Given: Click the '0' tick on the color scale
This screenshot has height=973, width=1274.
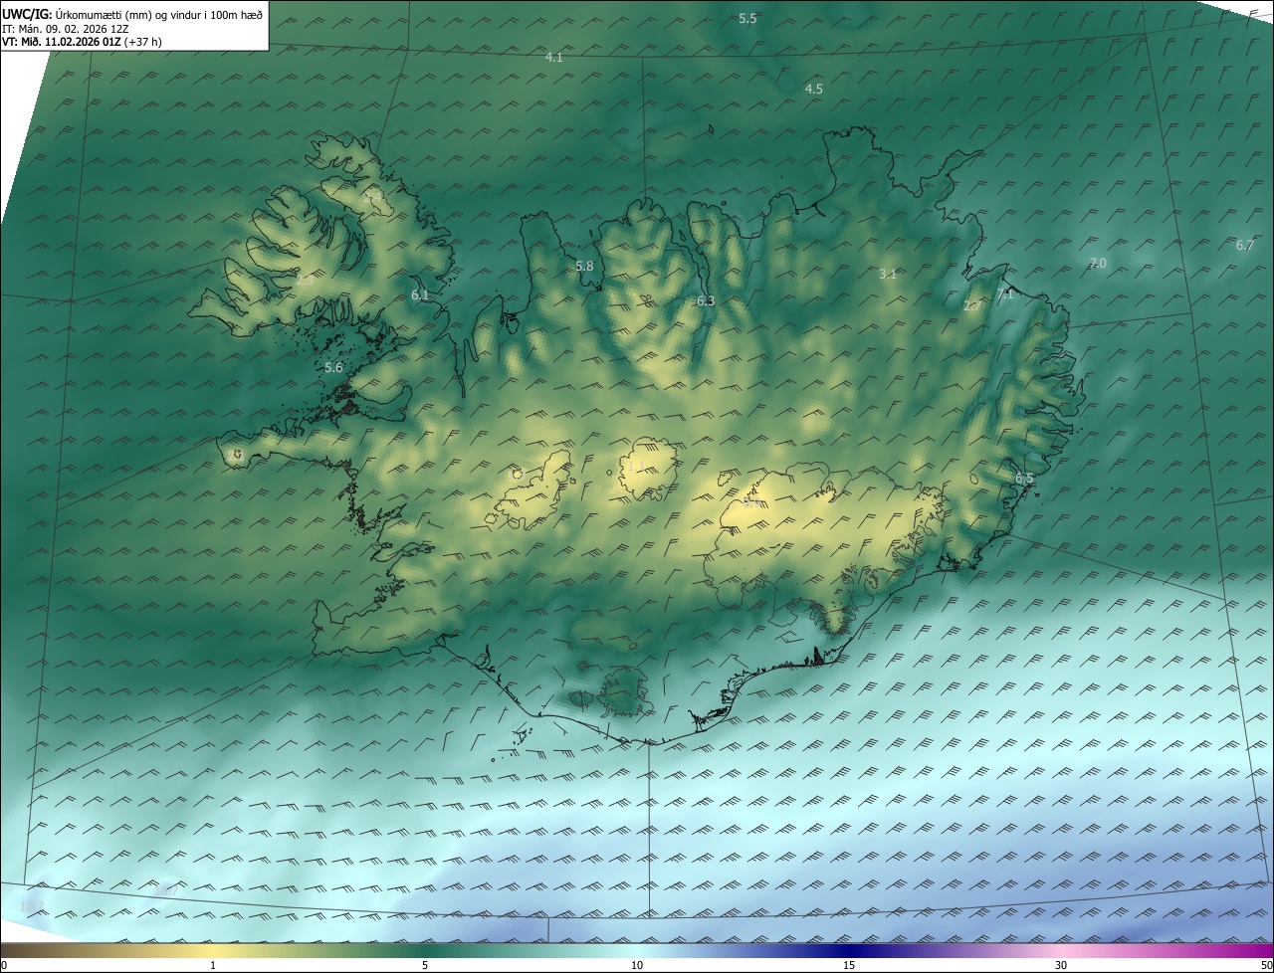Looking at the screenshot, I should pos(4,965).
